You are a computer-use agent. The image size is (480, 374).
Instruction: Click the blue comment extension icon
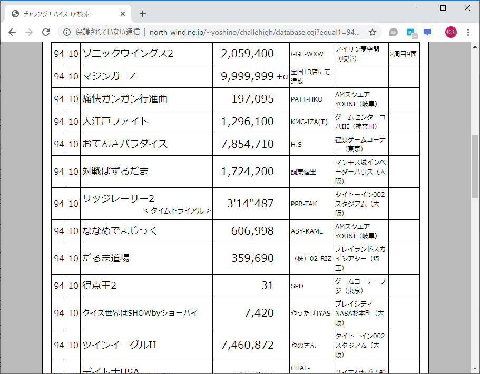tap(427, 32)
